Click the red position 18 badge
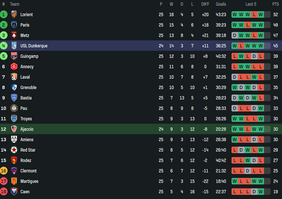This screenshot has height=199, width=282. (4, 192)
